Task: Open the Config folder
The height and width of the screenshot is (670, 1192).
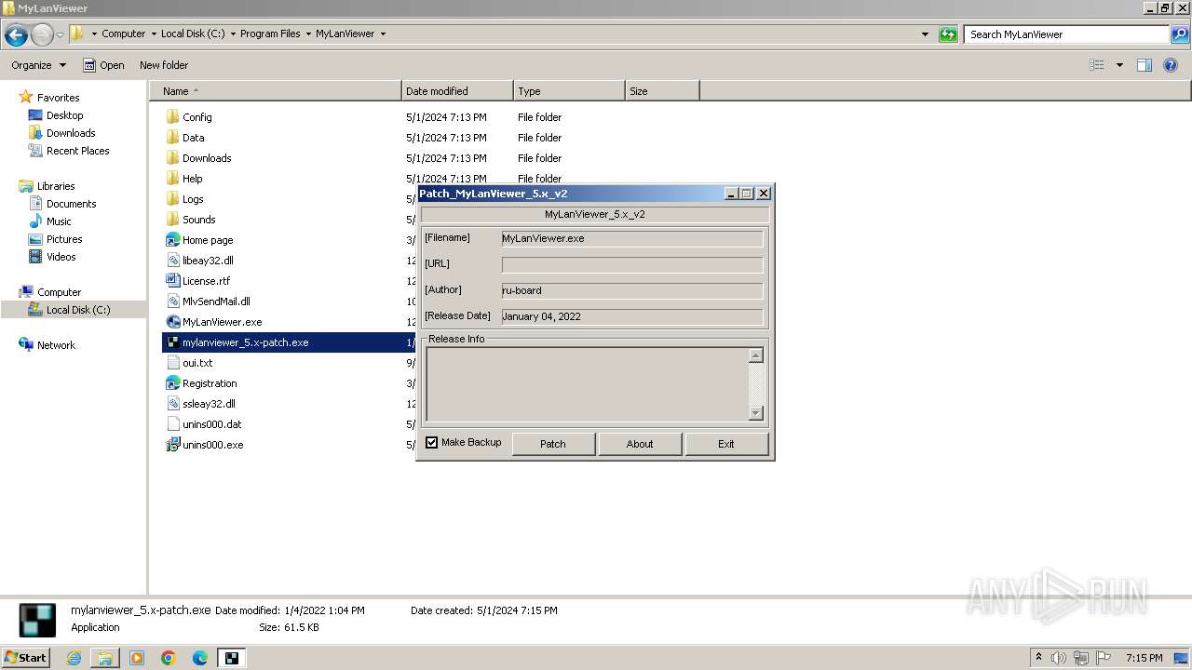Action: pyautogui.click(x=196, y=117)
